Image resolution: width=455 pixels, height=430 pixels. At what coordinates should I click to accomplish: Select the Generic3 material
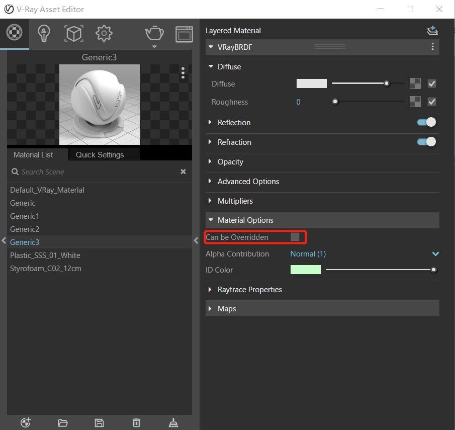click(100, 242)
